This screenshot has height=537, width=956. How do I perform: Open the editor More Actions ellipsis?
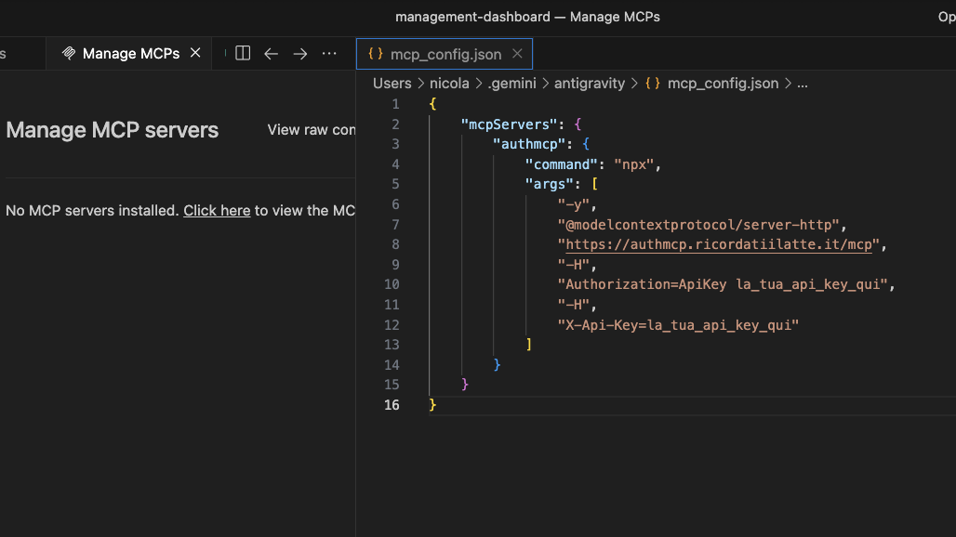click(x=329, y=54)
